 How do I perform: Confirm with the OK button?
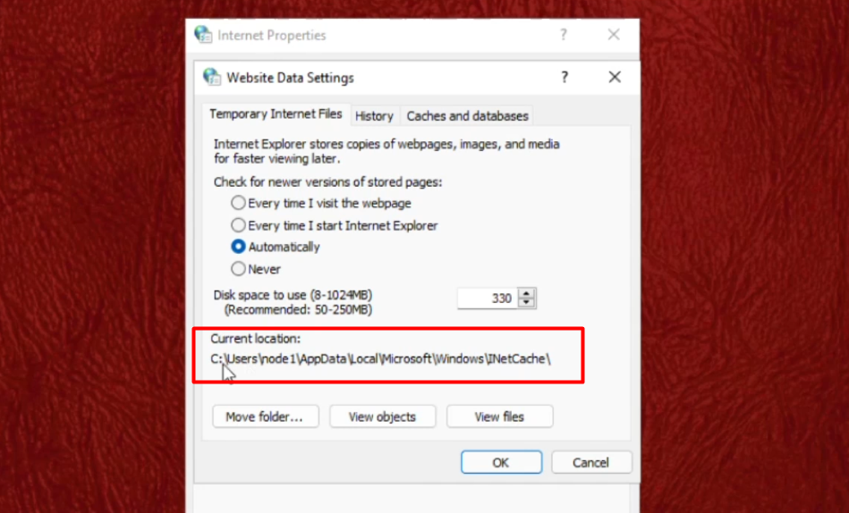[501, 463]
